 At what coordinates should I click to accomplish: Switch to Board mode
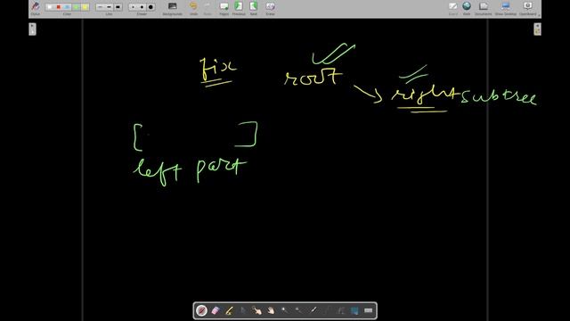tap(453, 8)
